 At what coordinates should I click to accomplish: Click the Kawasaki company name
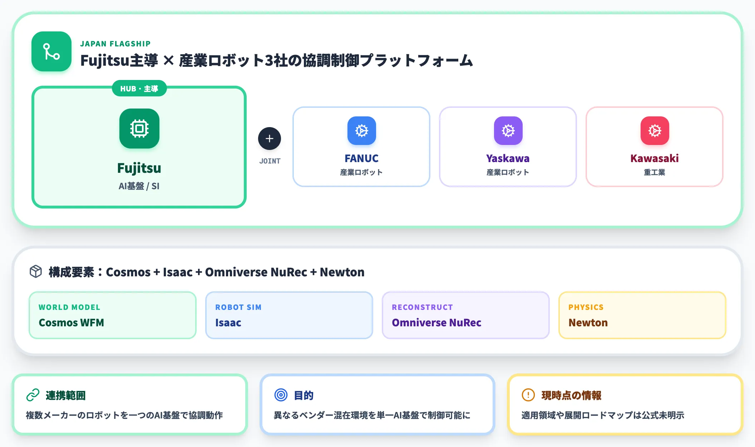click(x=655, y=158)
